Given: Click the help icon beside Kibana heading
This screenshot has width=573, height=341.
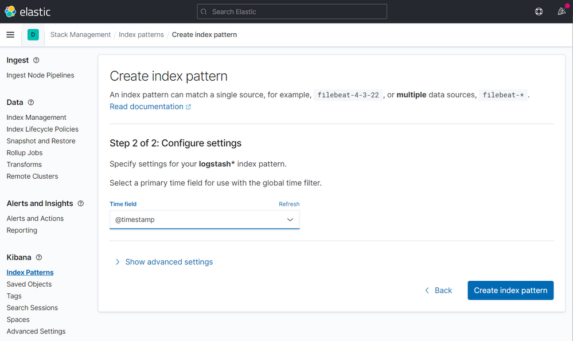Looking at the screenshot, I should [x=39, y=257].
